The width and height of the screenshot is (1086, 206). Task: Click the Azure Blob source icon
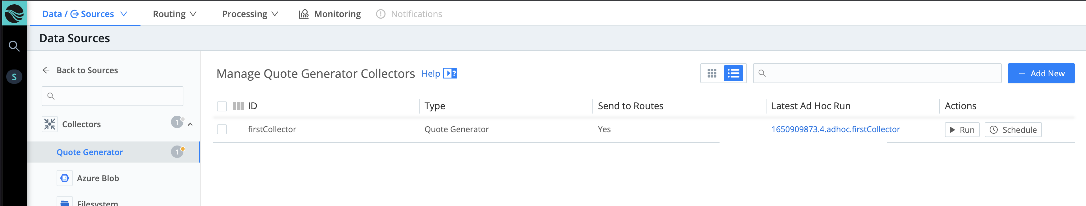pyautogui.click(x=65, y=178)
